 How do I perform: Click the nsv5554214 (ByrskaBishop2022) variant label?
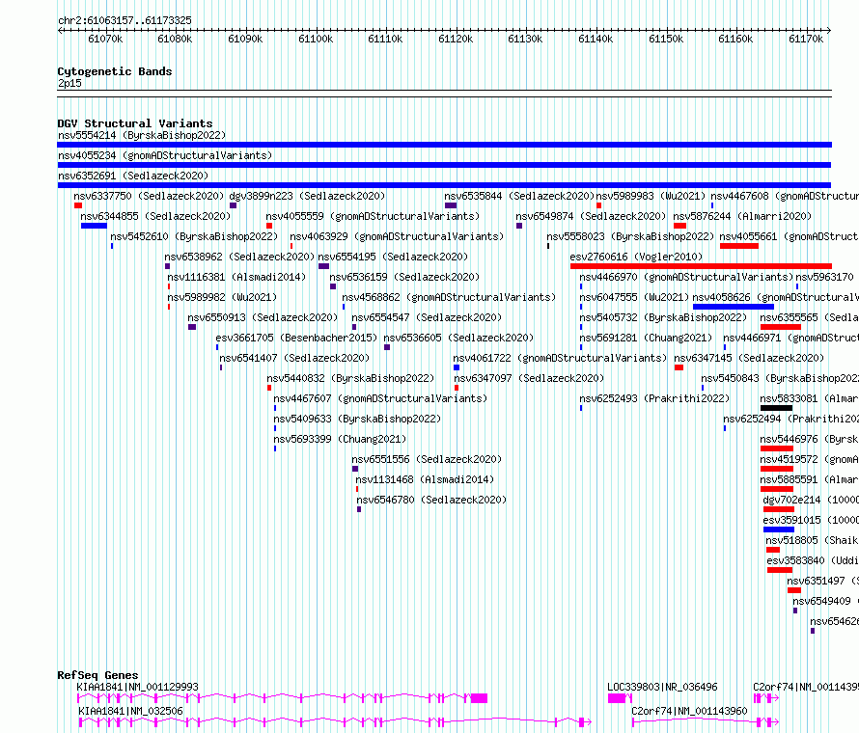coord(141,135)
